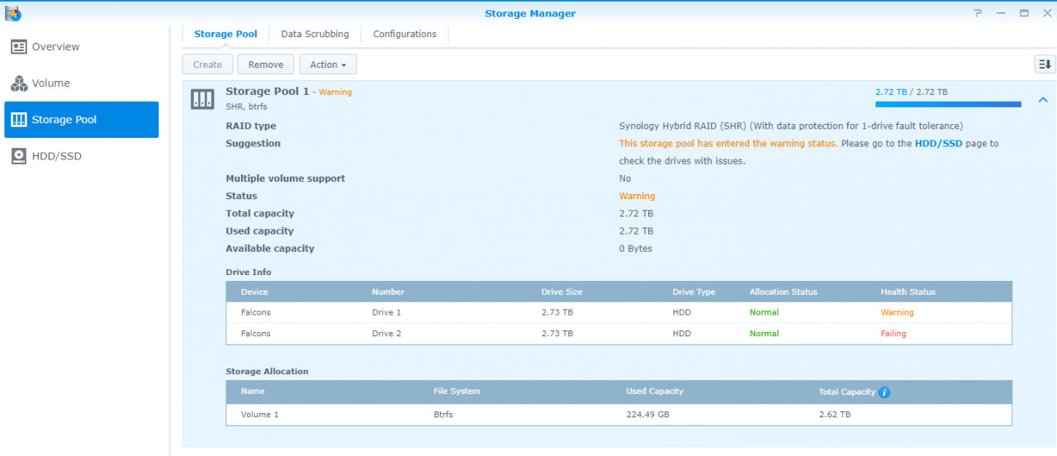1057x456 pixels.
Task: Click the Warning health status of Drive 1
Action: tap(897, 312)
